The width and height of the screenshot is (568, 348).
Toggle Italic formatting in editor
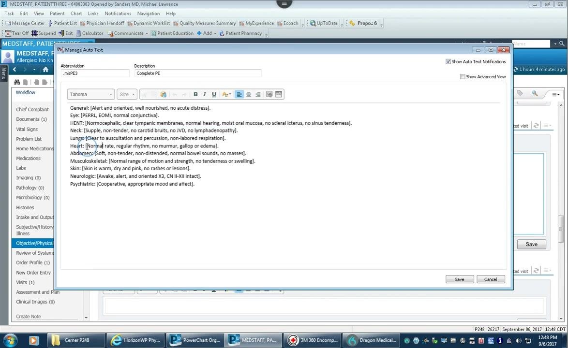coord(205,94)
